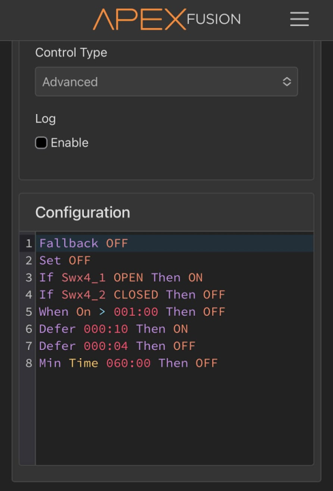Open the hamburger menu icon
Viewport: 333px width, 491px height.
tap(299, 19)
